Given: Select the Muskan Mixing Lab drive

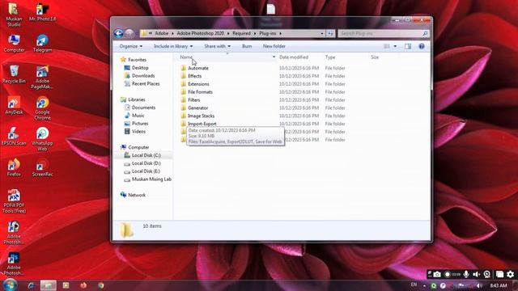Looking at the screenshot, I should pos(151,179).
